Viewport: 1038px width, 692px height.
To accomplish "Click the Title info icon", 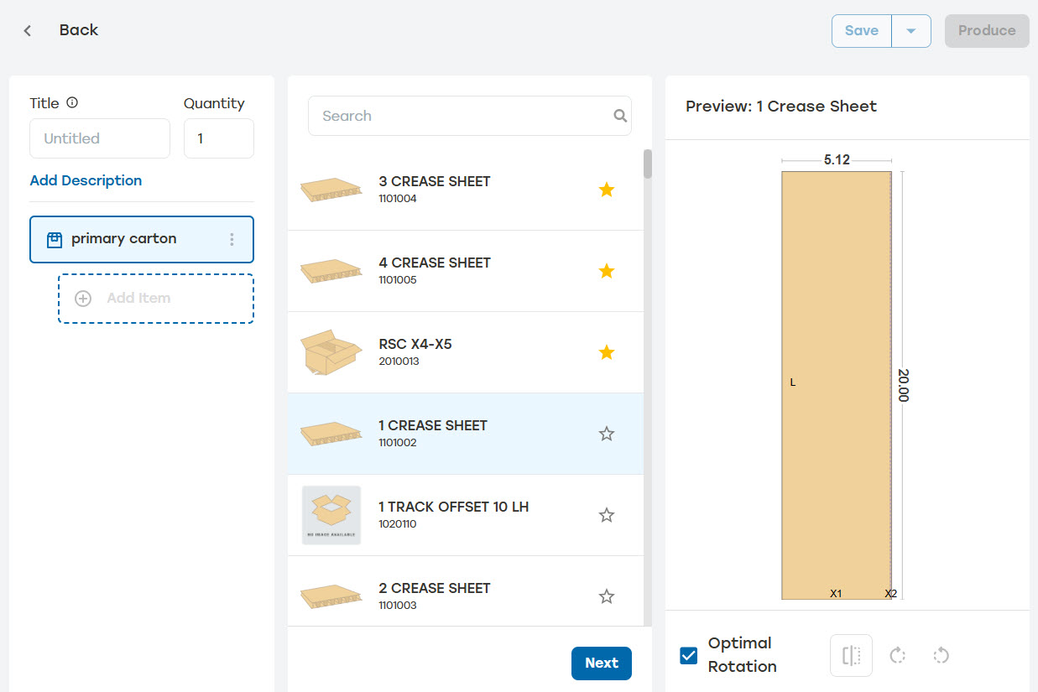I will 72,103.
